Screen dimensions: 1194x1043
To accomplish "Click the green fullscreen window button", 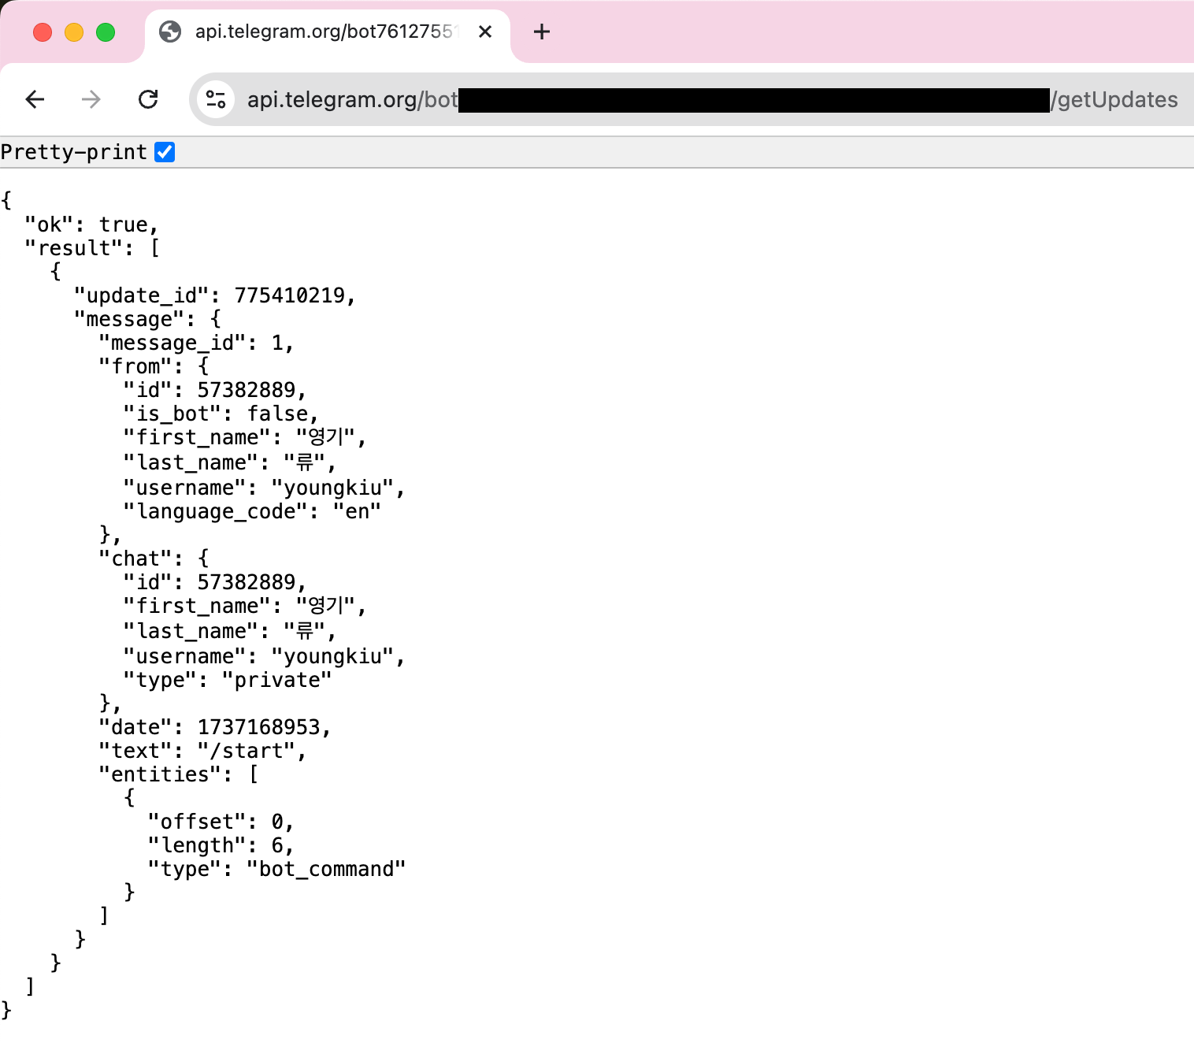I will point(106,32).
